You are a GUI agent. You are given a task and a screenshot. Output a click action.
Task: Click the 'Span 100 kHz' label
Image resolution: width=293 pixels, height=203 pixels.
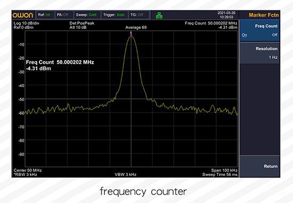[x=224, y=171]
